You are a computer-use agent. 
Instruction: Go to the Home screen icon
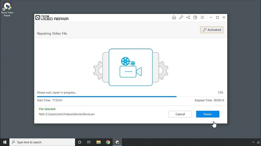(x=174, y=17)
